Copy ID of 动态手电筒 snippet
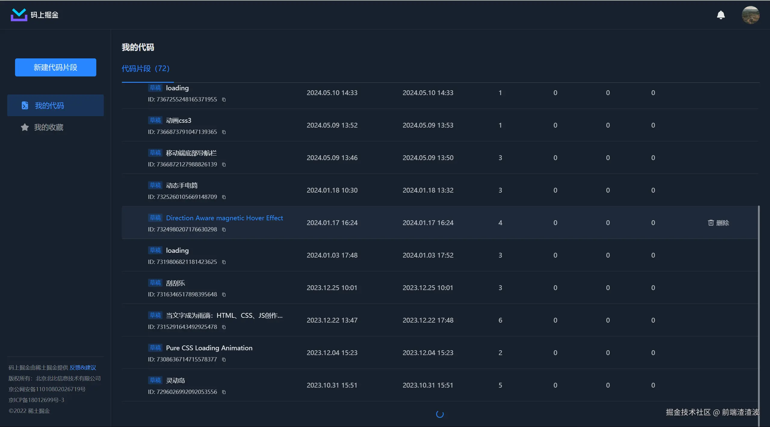This screenshot has width=770, height=427. click(224, 197)
